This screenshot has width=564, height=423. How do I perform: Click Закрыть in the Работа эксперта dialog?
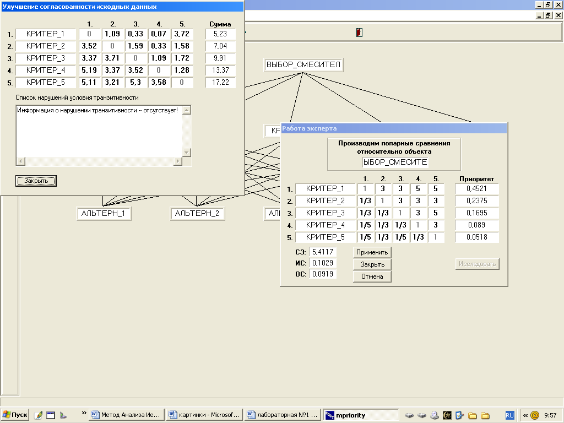coord(372,264)
